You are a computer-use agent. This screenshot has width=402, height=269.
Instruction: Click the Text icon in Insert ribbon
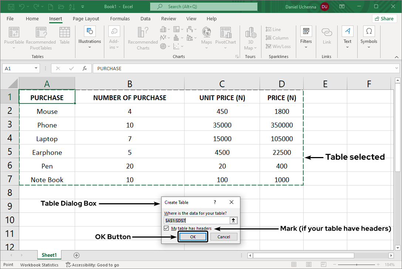coord(347,32)
